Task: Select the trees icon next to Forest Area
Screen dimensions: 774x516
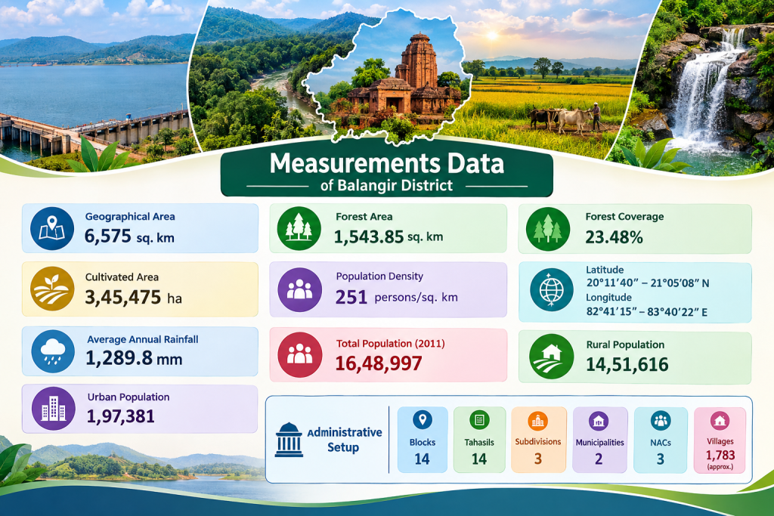Action: pyautogui.click(x=299, y=228)
